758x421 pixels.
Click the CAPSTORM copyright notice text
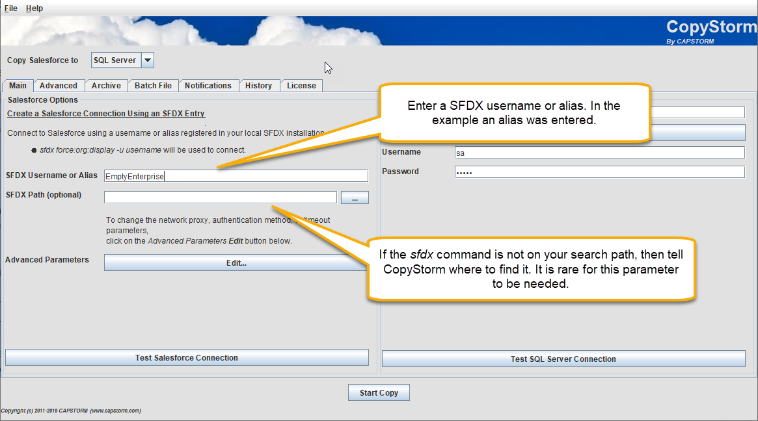pyautogui.click(x=71, y=411)
